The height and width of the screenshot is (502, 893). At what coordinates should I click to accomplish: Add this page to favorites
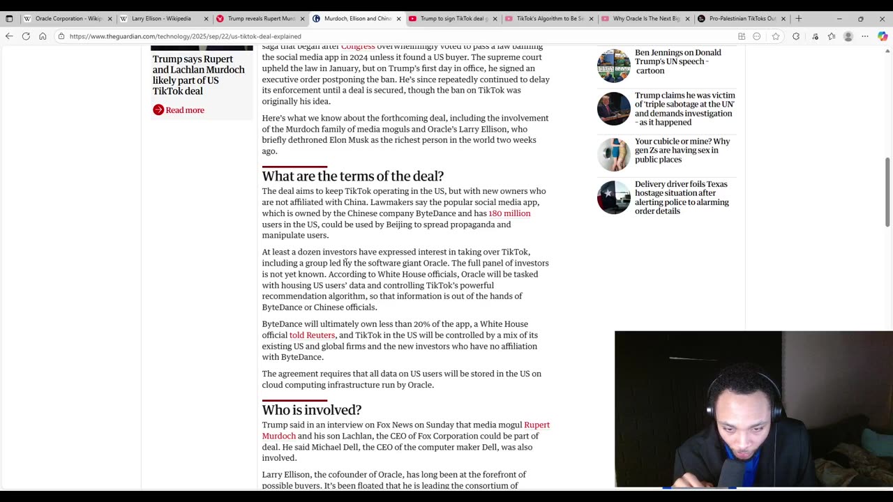pyautogui.click(x=775, y=36)
